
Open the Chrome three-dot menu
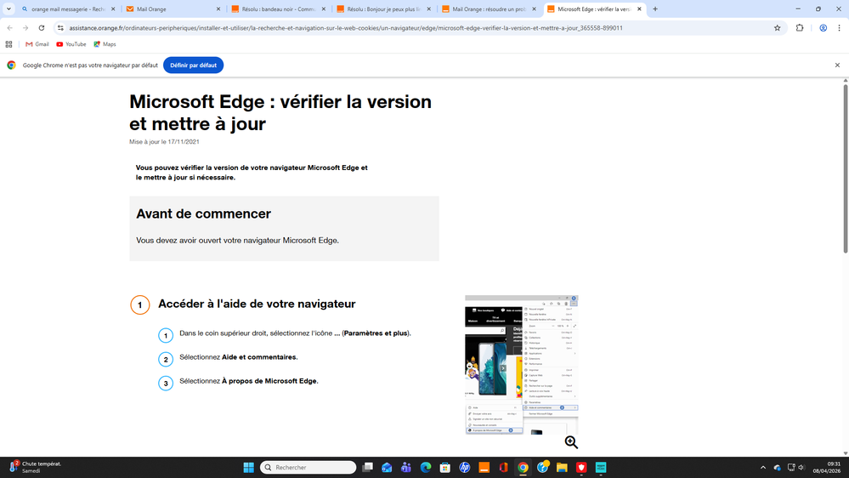[x=839, y=27]
